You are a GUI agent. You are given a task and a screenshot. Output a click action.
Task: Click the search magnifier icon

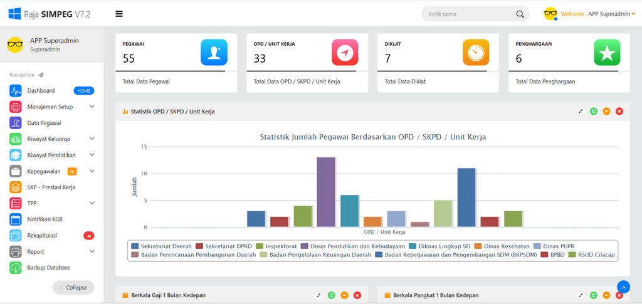[x=520, y=14]
